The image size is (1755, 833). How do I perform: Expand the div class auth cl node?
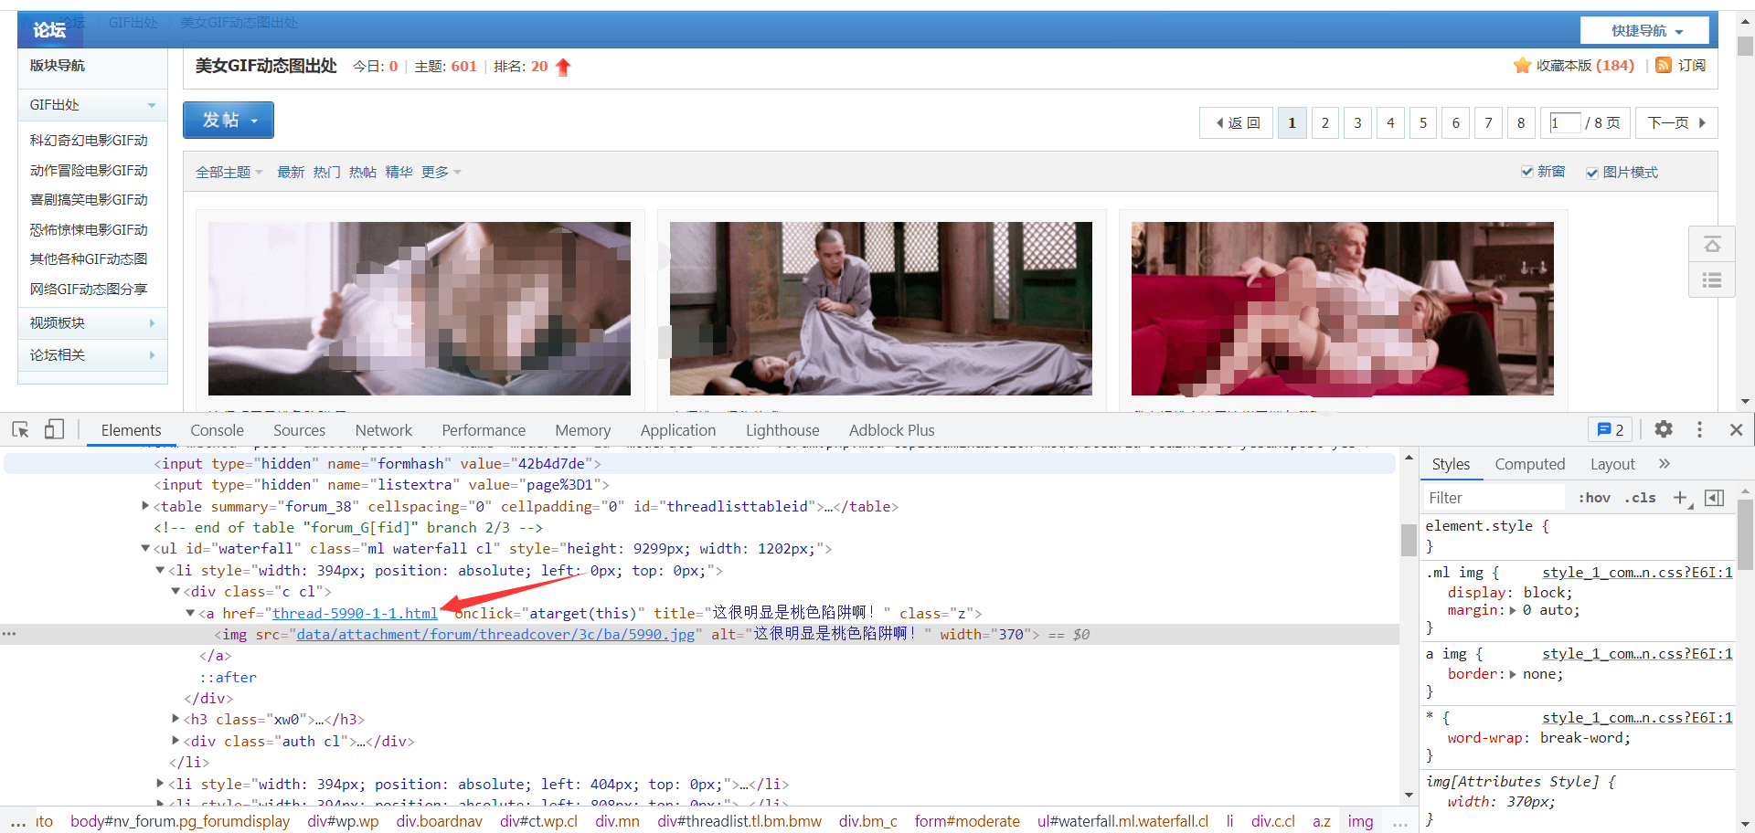175,741
